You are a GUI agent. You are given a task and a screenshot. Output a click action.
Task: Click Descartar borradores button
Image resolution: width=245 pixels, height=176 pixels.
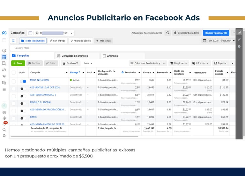[187, 33]
